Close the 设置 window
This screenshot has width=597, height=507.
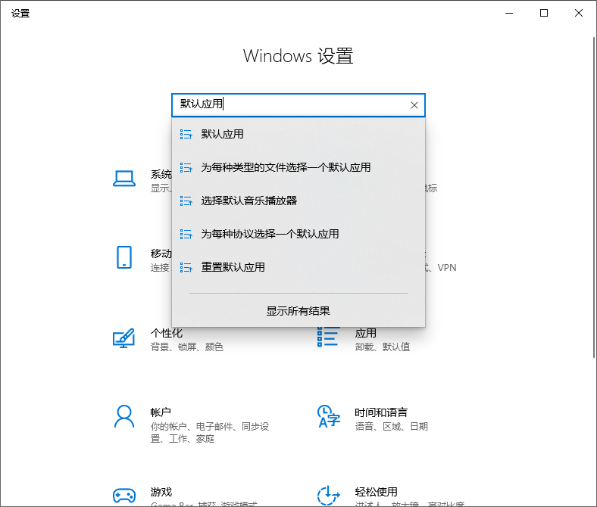579,13
